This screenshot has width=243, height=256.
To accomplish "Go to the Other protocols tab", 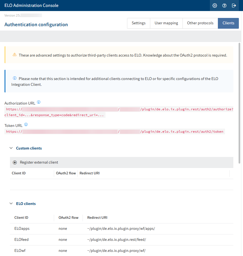I will (x=200, y=23).
